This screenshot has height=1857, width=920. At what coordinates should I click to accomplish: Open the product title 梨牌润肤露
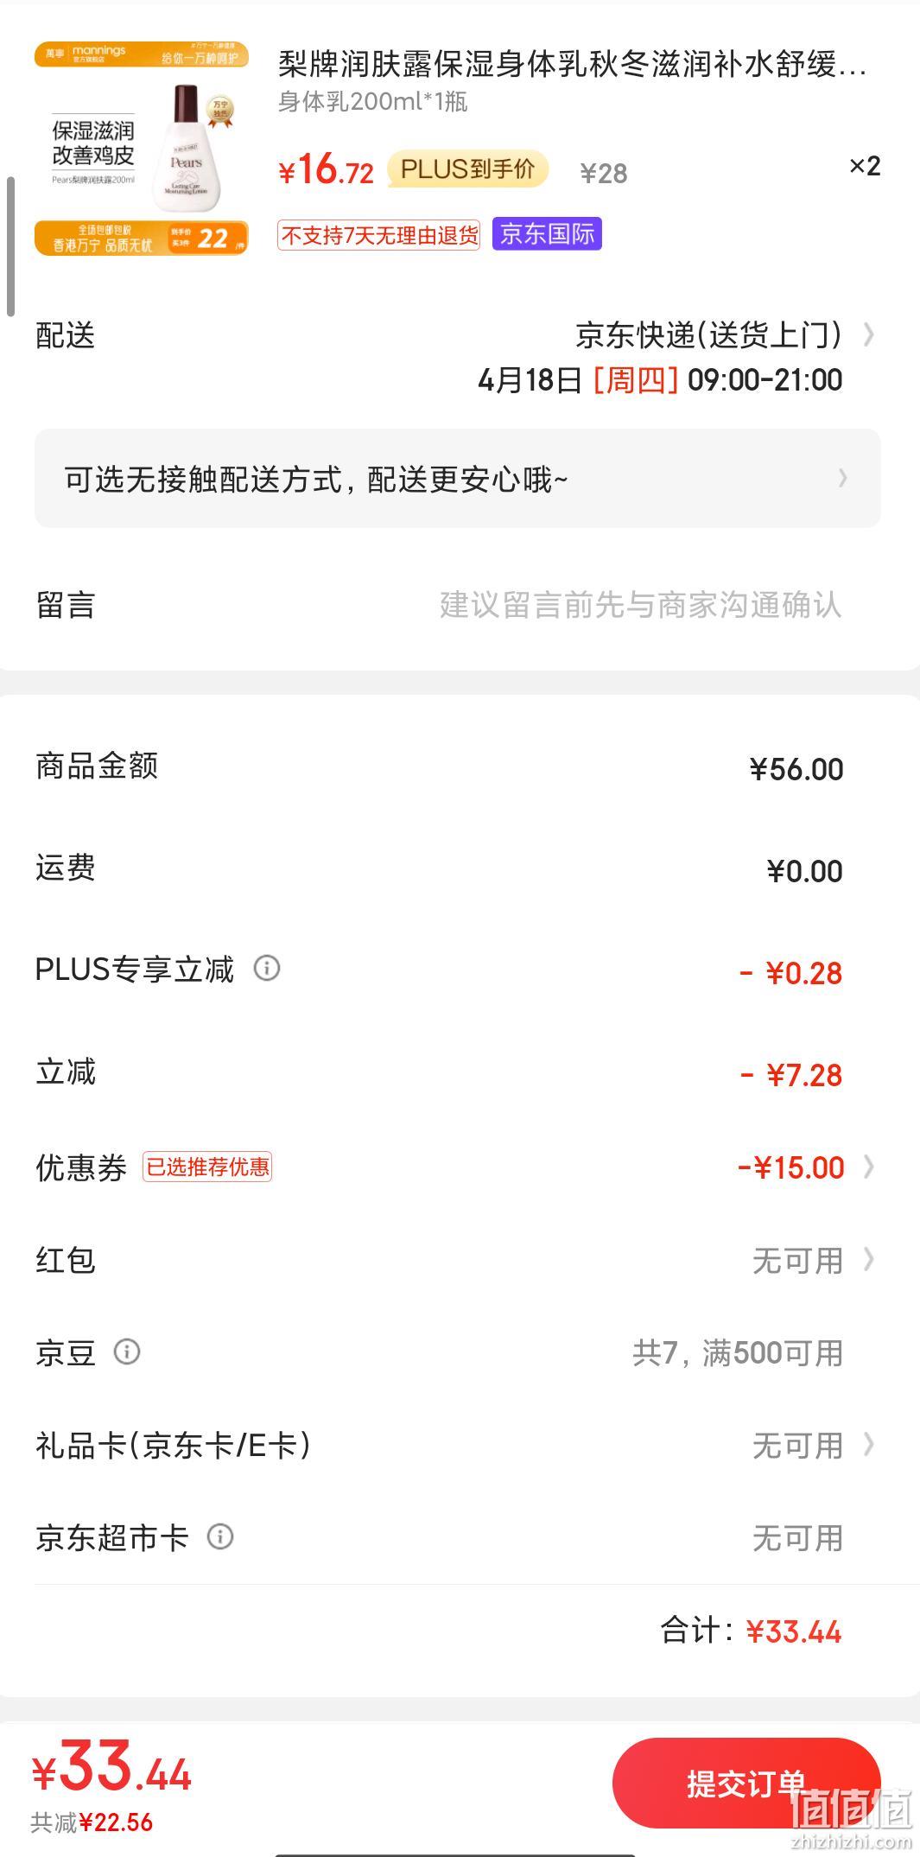point(572,65)
